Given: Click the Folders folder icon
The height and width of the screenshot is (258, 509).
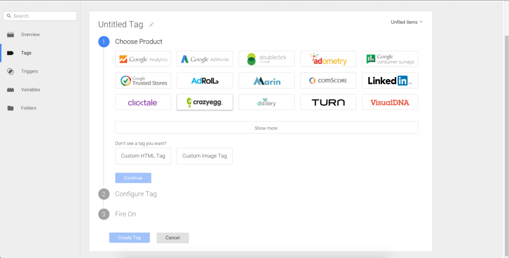Looking at the screenshot, I should [x=10, y=108].
